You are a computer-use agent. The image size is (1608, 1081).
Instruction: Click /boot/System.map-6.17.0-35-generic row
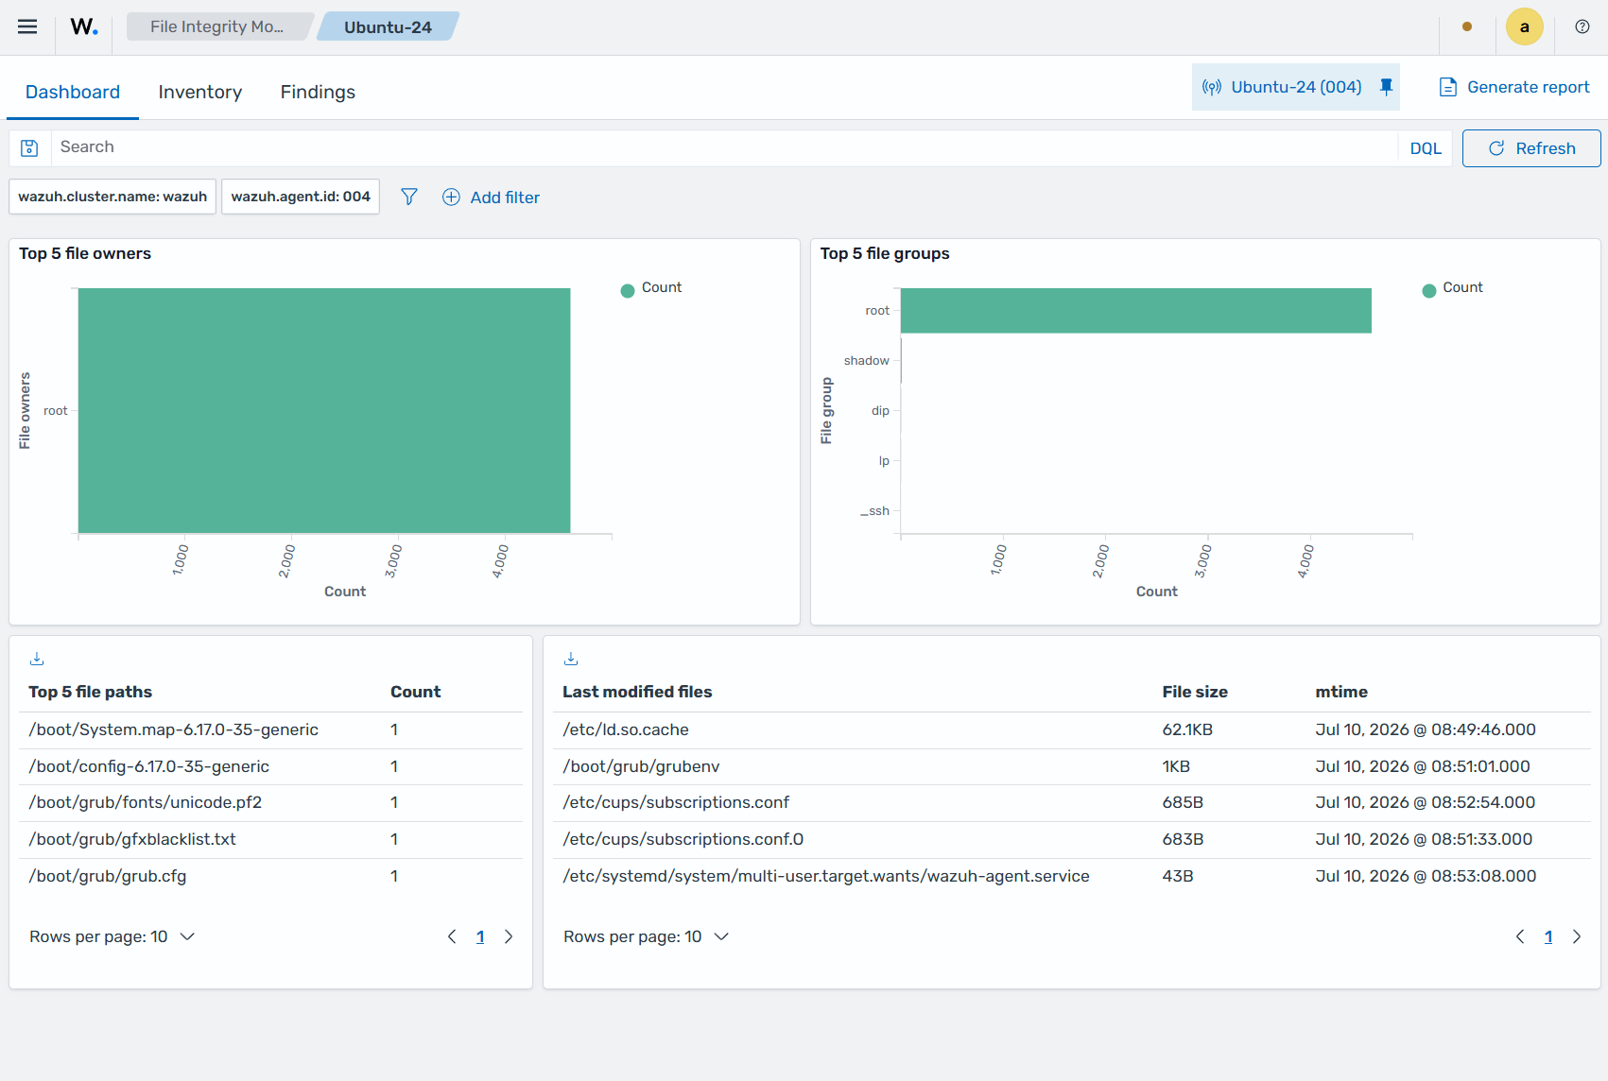click(270, 729)
